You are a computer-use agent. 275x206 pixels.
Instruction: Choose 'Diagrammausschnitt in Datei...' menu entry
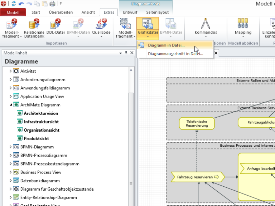coord(175,54)
